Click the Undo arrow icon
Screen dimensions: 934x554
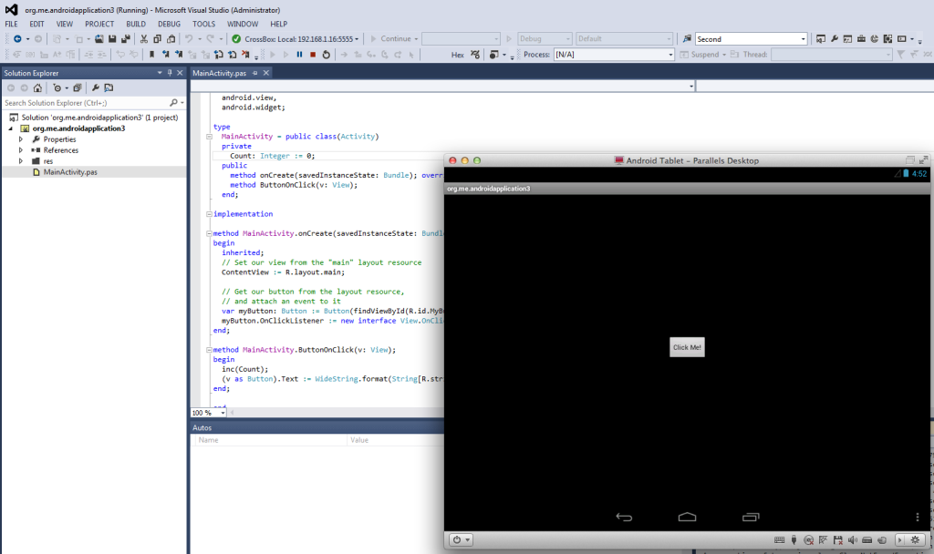click(189, 38)
